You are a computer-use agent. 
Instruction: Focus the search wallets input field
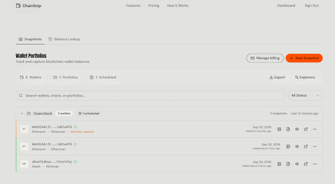(150, 96)
